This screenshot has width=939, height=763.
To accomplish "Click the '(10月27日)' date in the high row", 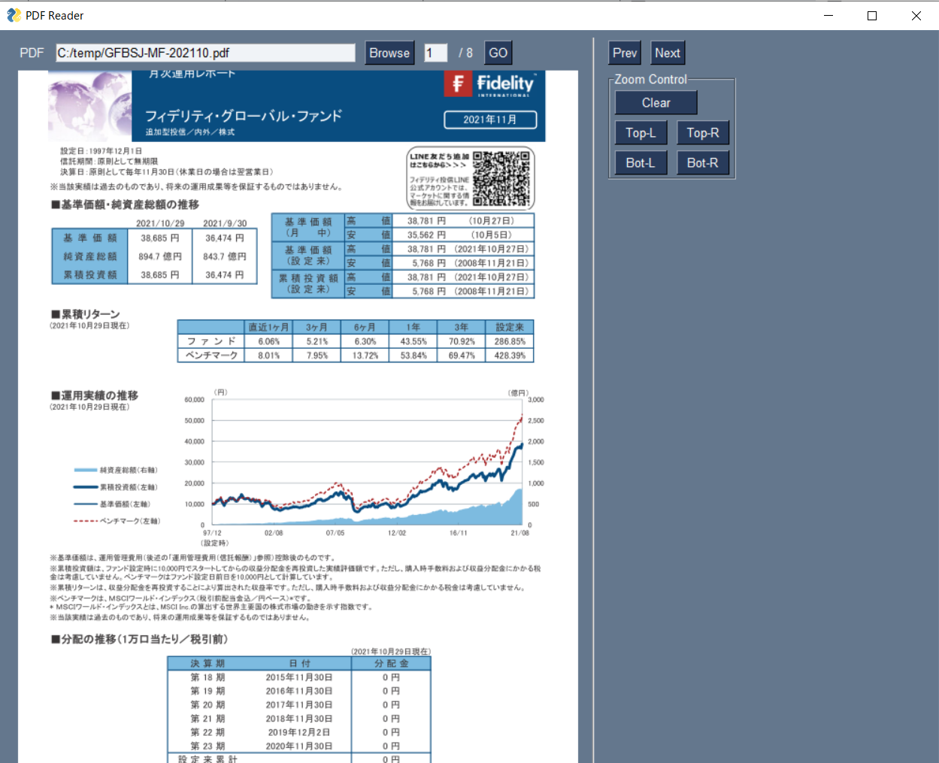I will [x=492, y=221].
